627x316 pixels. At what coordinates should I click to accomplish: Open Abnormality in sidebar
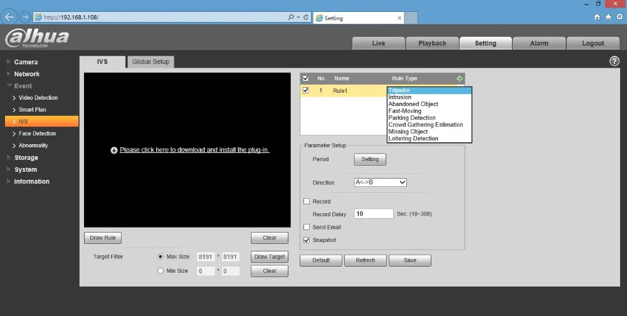click(33, 145)
